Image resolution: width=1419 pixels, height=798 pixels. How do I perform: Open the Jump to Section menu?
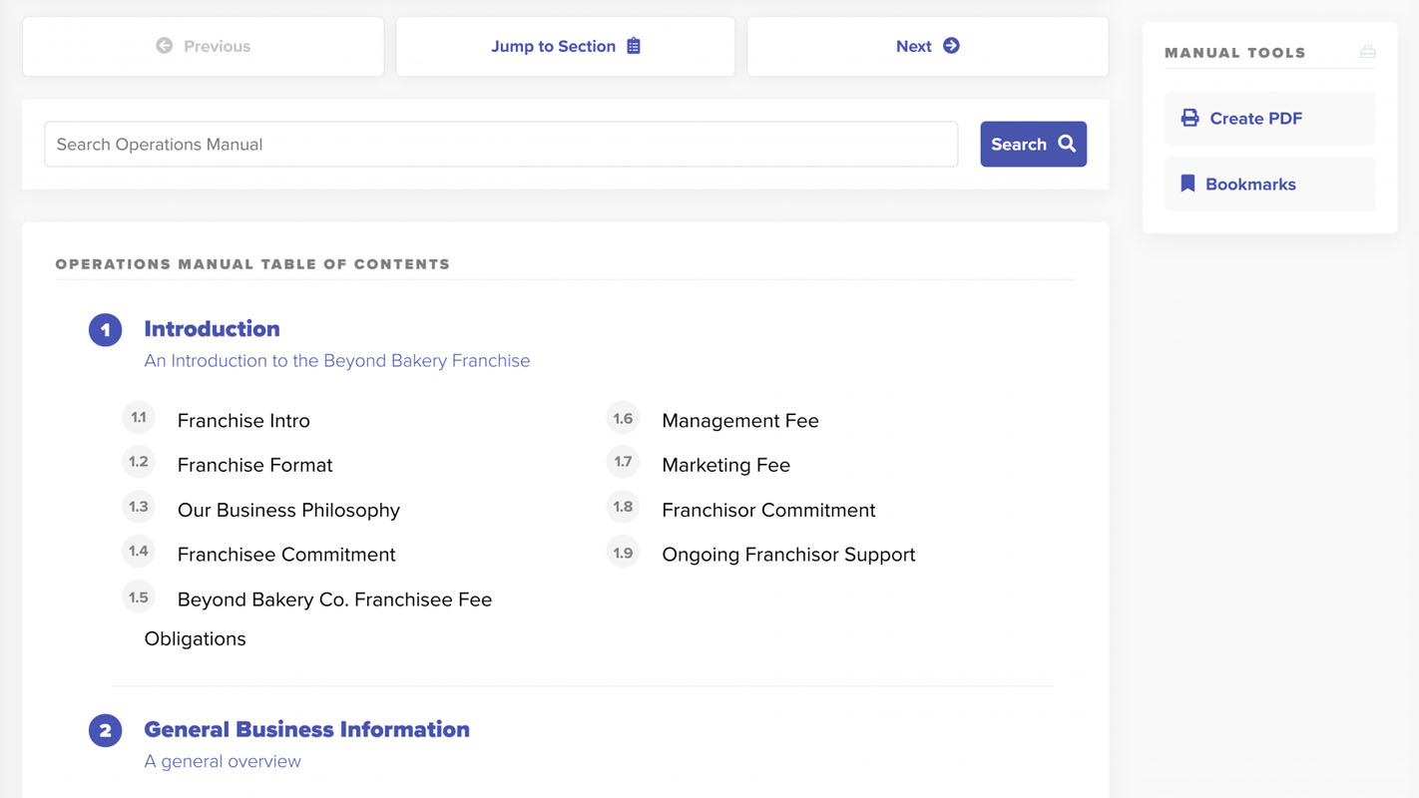click(x=565, y=46)
